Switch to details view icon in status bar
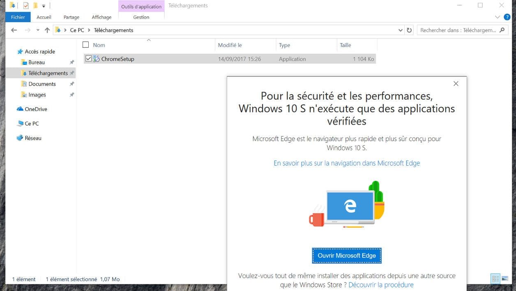This screenshot has height=291, width=516. 495,279
